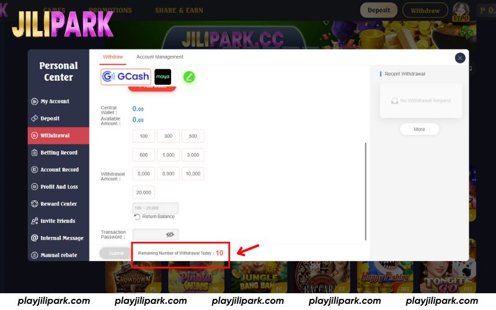This screenshot has height=310, width=496.
Task: Choose the 100 withdrawal amount
Action: pos(144,136)
